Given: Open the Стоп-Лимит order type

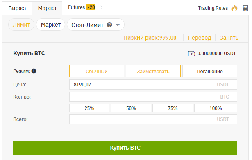Looking at the screenshot, I should click(x=95, y=25).
